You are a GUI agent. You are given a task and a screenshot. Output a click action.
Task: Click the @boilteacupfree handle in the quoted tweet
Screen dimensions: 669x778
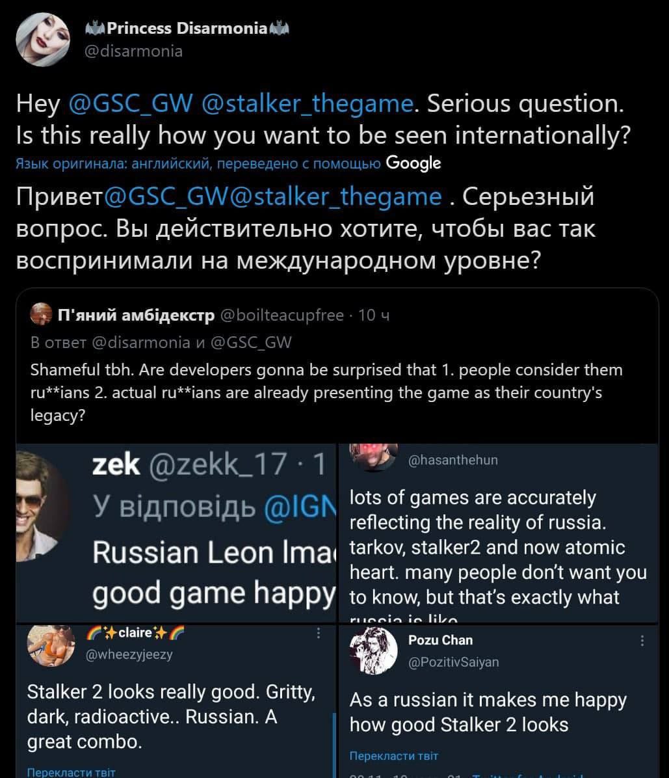point(282,315)
